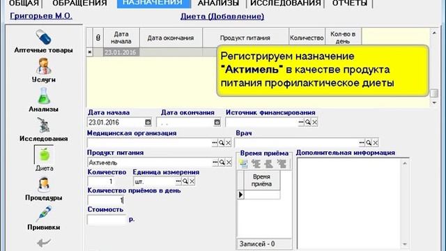
Task: Switch to the АНАЛИЗЫ tab
Action: 218,3
